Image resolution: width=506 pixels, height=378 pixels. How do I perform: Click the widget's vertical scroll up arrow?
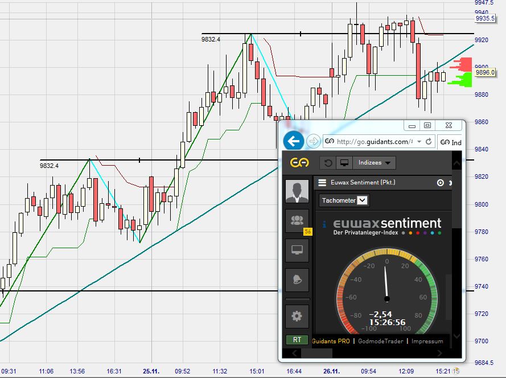click(x=456, y=163)
